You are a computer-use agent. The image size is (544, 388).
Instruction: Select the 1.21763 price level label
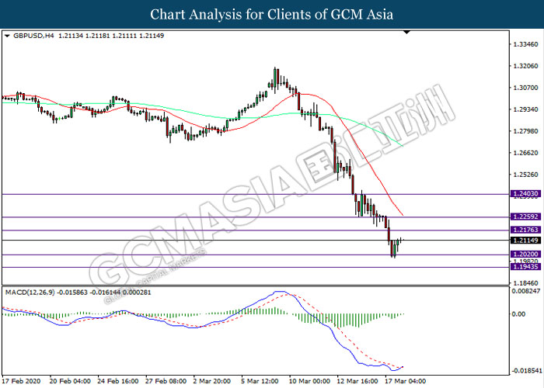pyautogui.click(x=525, y=230)
